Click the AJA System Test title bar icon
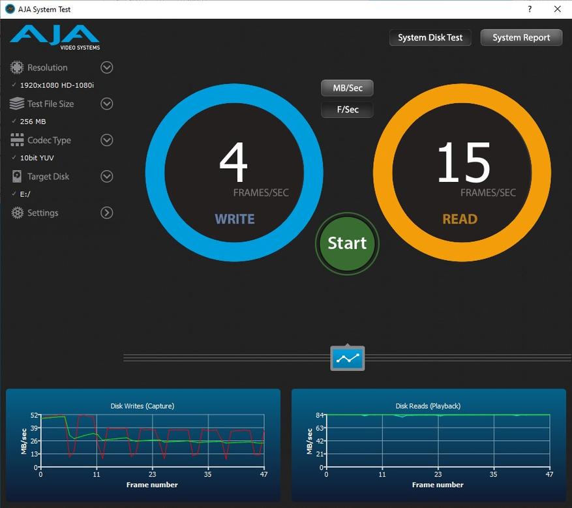 (10, 9)
